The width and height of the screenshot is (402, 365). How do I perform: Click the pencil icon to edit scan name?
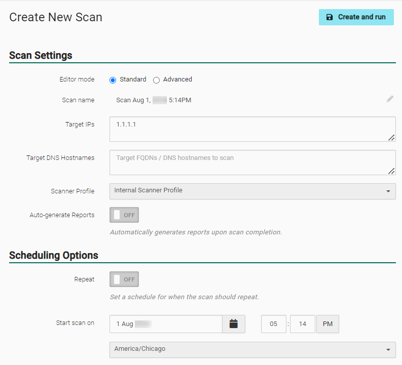point(390,99)
